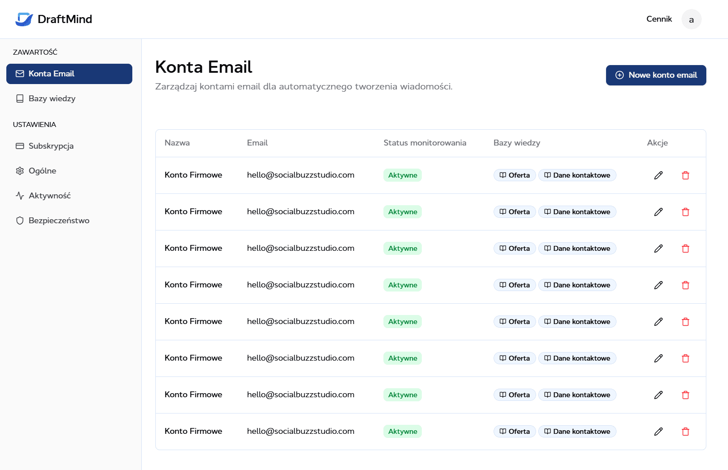Open the Cennik pricing link

pyautogui.click(x=659, y=19)
